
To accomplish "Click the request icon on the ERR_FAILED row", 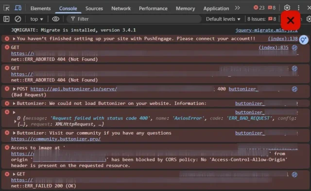I will click(294, 174).
